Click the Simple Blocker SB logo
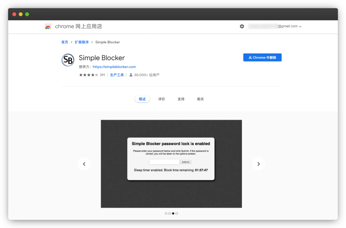Screen dimensions: 346x228 pyautogui.click(x=68, y=60)
